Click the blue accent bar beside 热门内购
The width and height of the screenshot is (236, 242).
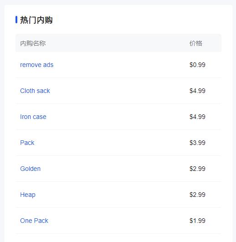16,20
